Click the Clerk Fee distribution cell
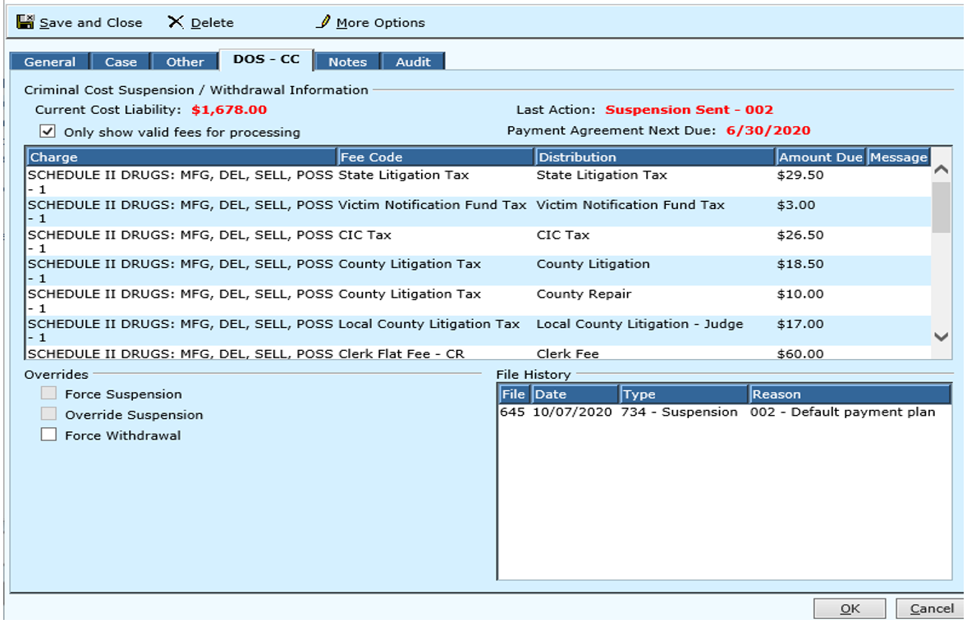967x624 pixels. (x=568, y=354)
